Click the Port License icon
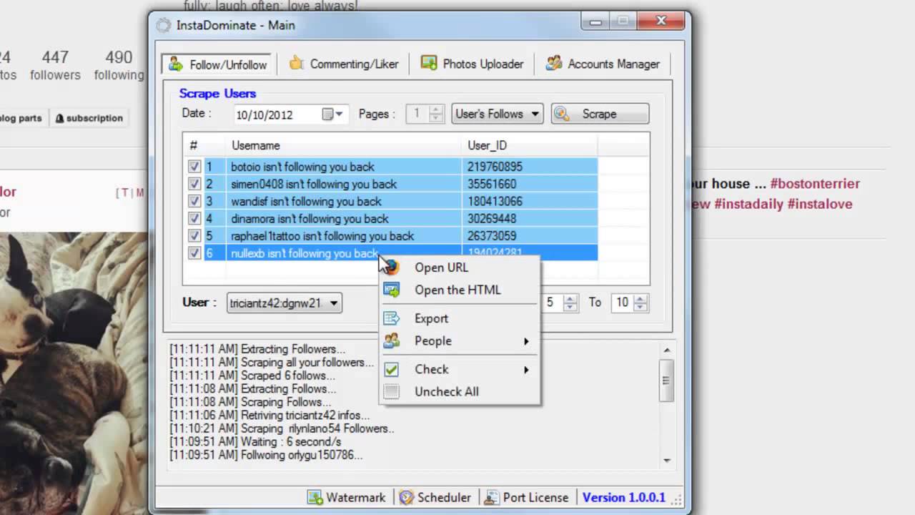915x515 pixels. (492, 497)
